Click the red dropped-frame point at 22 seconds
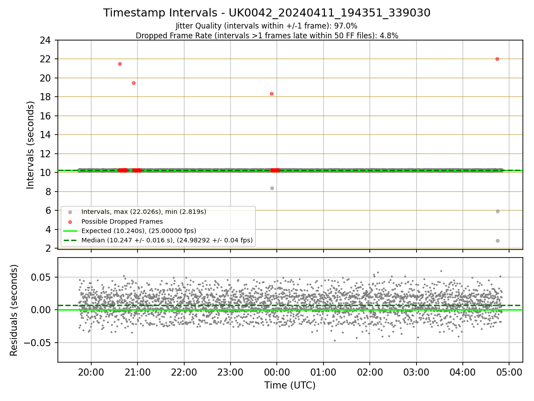Viewport: 534px width, 401px height. tap(497, 59)
